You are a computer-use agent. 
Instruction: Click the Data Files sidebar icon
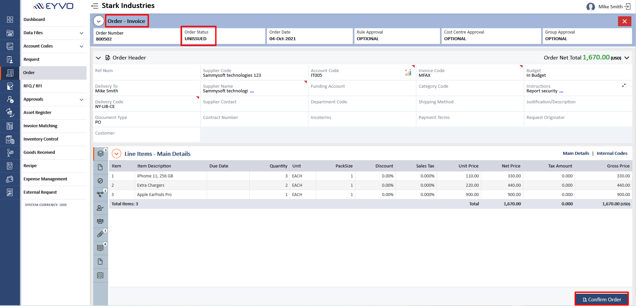pos(10,33)
